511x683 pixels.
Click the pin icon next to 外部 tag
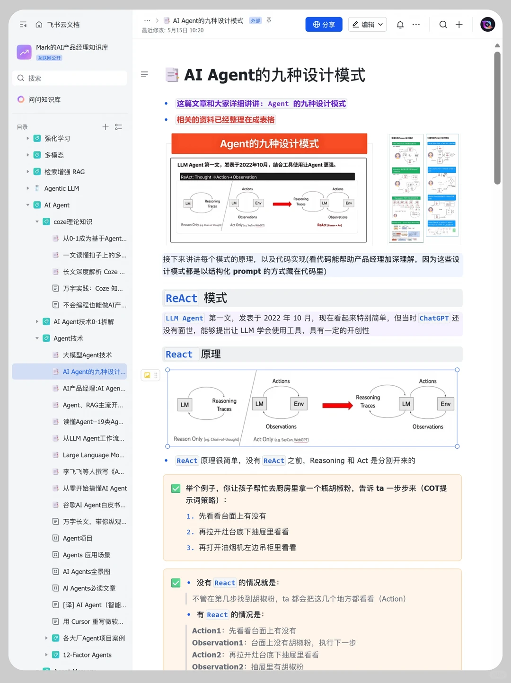coord(269,20)
